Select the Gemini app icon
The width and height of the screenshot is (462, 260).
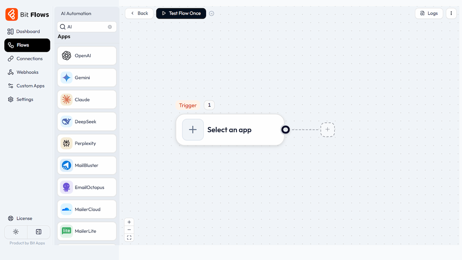(66, 77)
